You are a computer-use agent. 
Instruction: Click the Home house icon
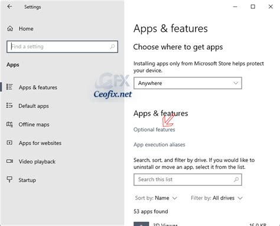point(10,28)
